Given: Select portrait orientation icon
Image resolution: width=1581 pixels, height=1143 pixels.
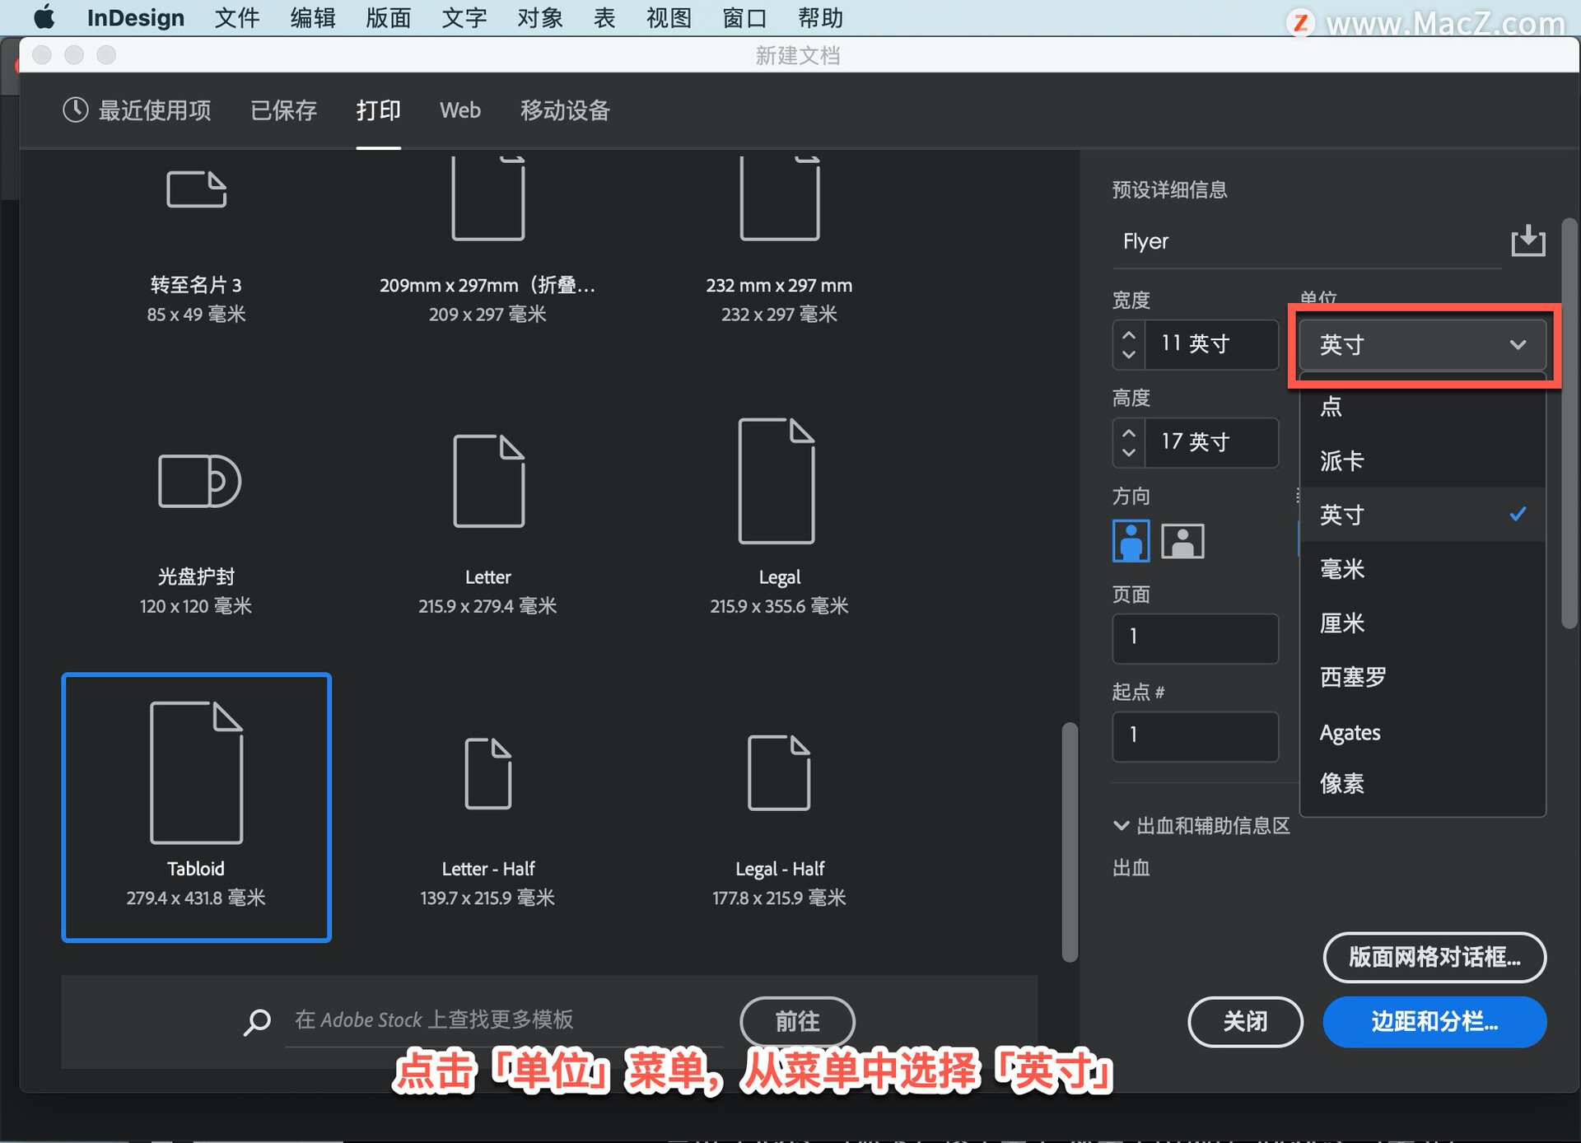Looking at the screenshot, I should (1131, 541).
